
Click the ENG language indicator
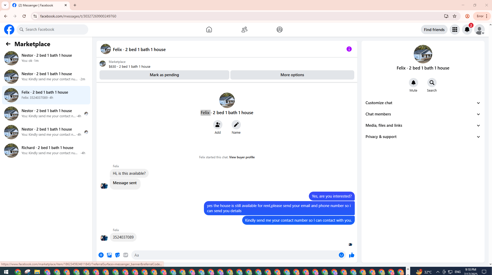pos(458,272)
